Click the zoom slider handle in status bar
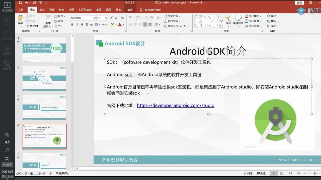The height and width of the screenshot is (180, 321). (x=315, y=173)
